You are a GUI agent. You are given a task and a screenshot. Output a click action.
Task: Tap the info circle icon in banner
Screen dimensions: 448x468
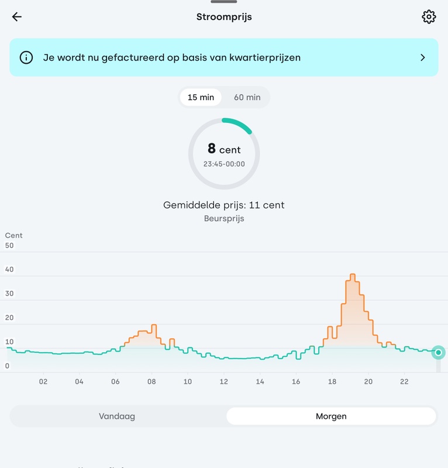tap(26, 57)
